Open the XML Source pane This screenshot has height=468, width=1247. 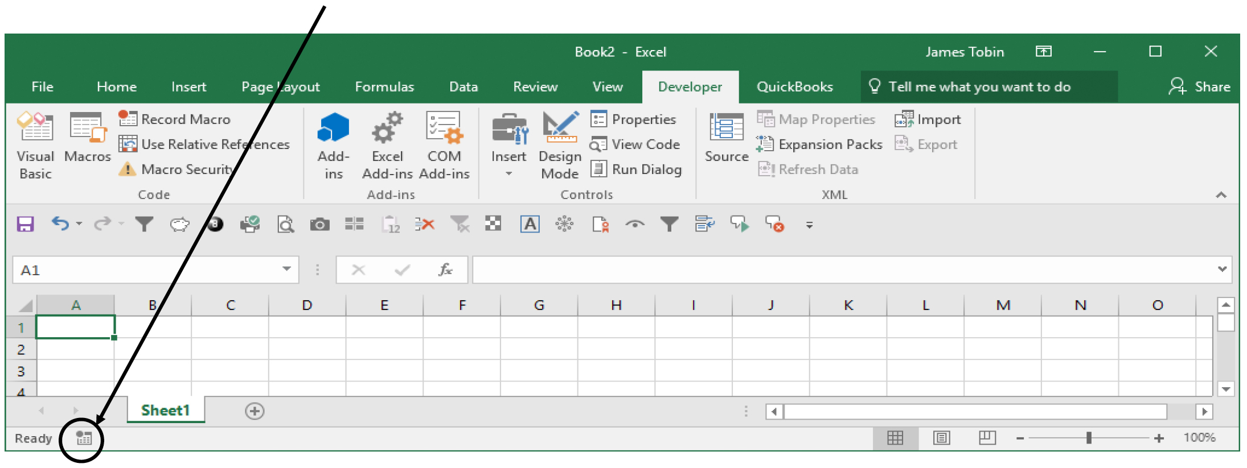tap(727, 137)
